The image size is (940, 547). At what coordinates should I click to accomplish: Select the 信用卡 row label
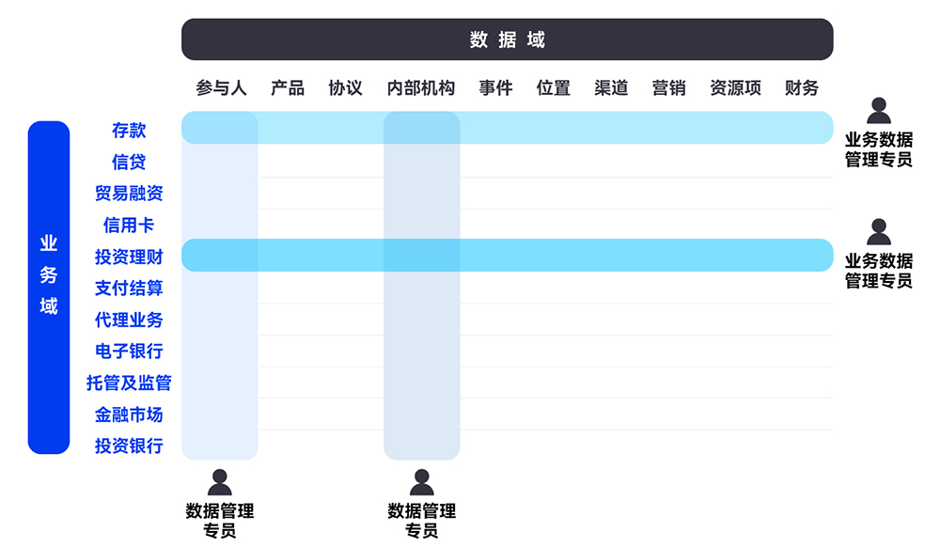pos(129,226)
